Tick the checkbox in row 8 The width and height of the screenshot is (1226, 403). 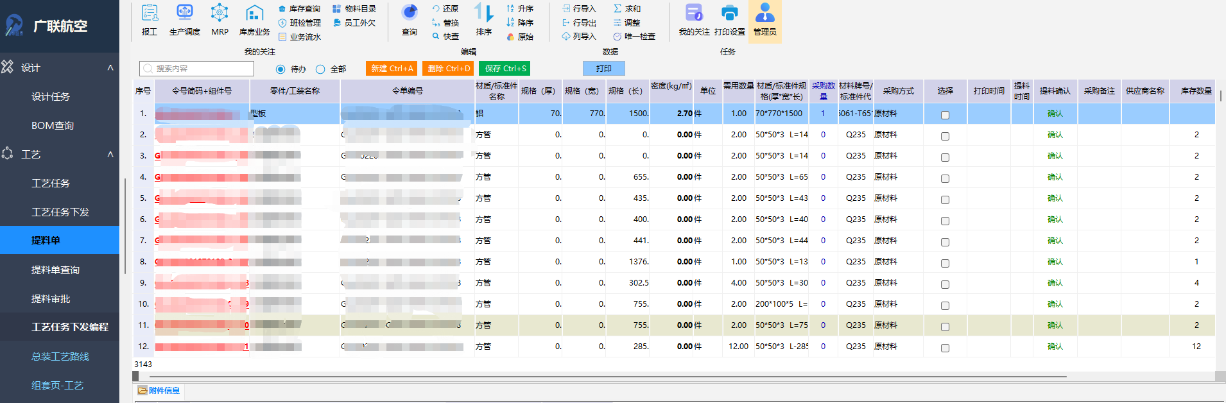tap(945, 264)
